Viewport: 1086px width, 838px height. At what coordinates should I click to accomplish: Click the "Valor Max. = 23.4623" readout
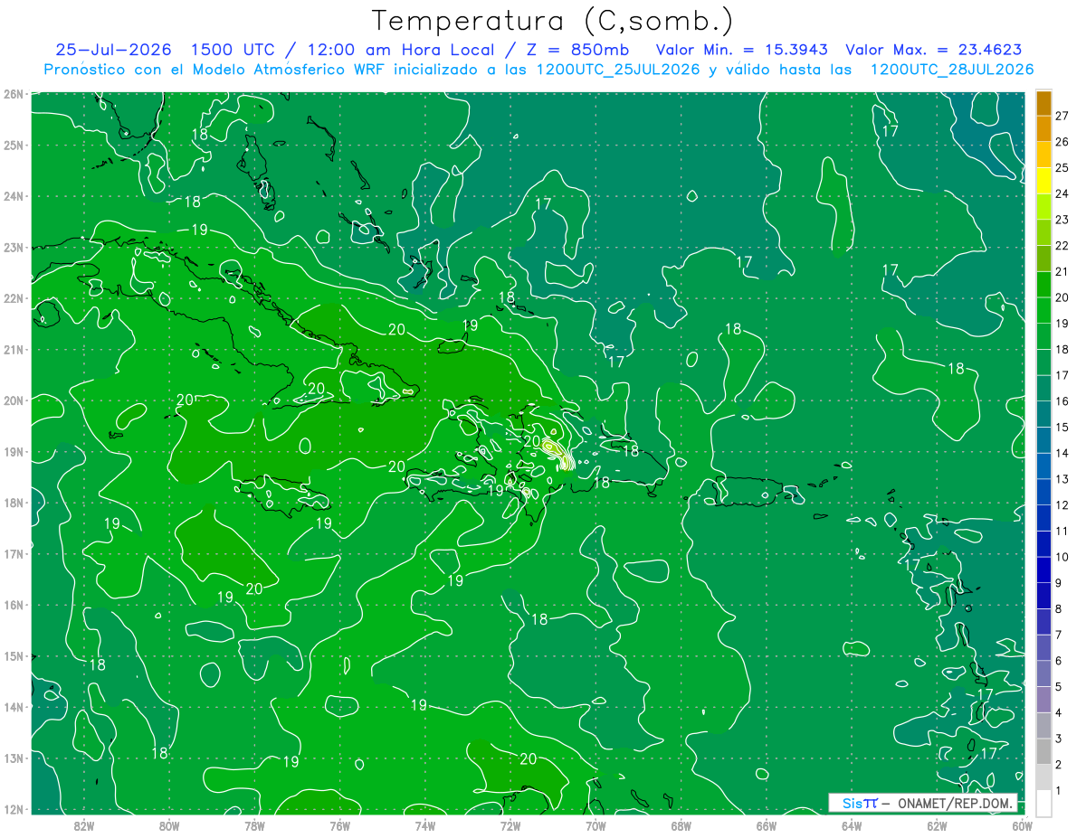click(934, 50)
